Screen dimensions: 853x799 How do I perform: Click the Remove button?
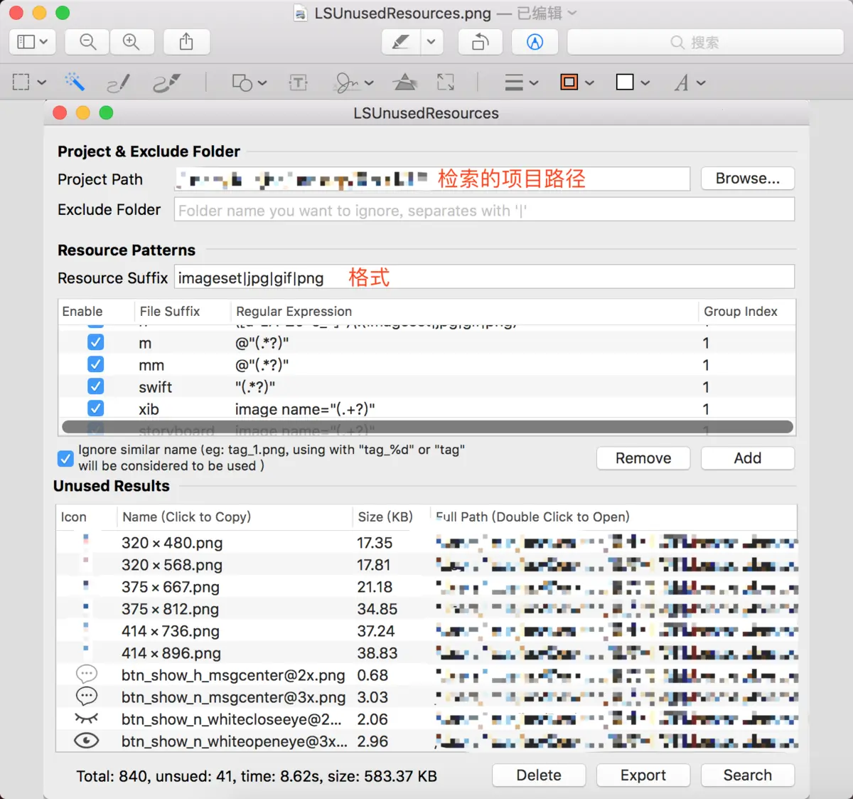click(x=643, y=458)
